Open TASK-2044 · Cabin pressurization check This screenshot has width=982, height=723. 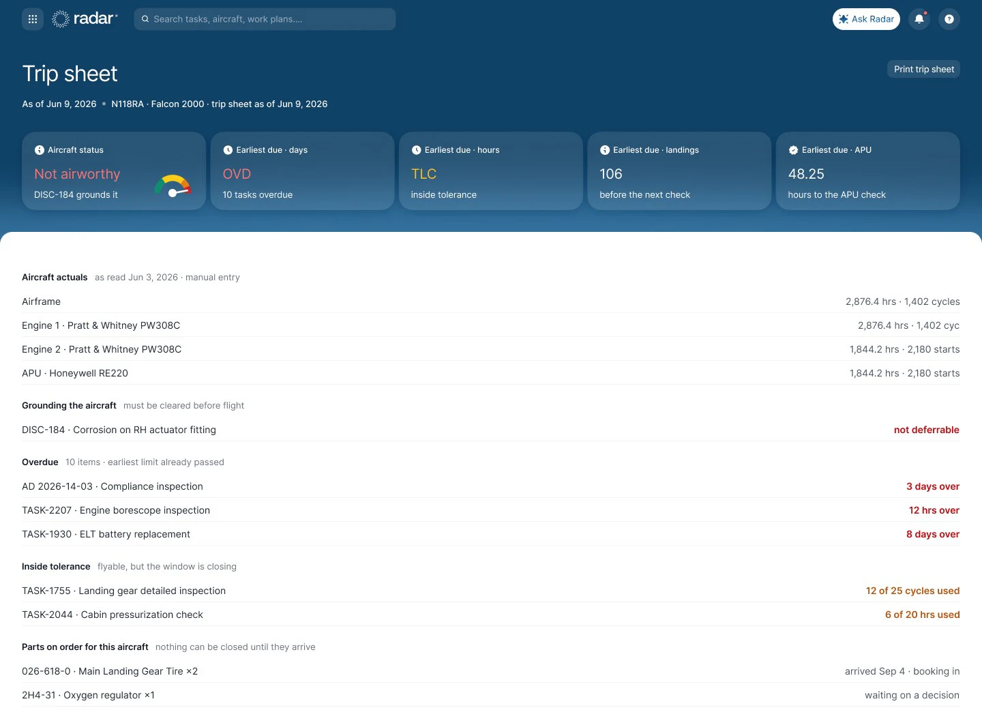tap(491, 615)
